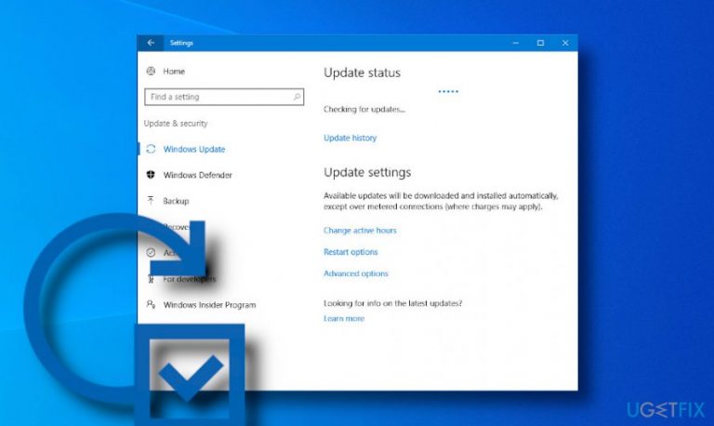
Task: Open the Home settings page
Action: click(174, 72)
